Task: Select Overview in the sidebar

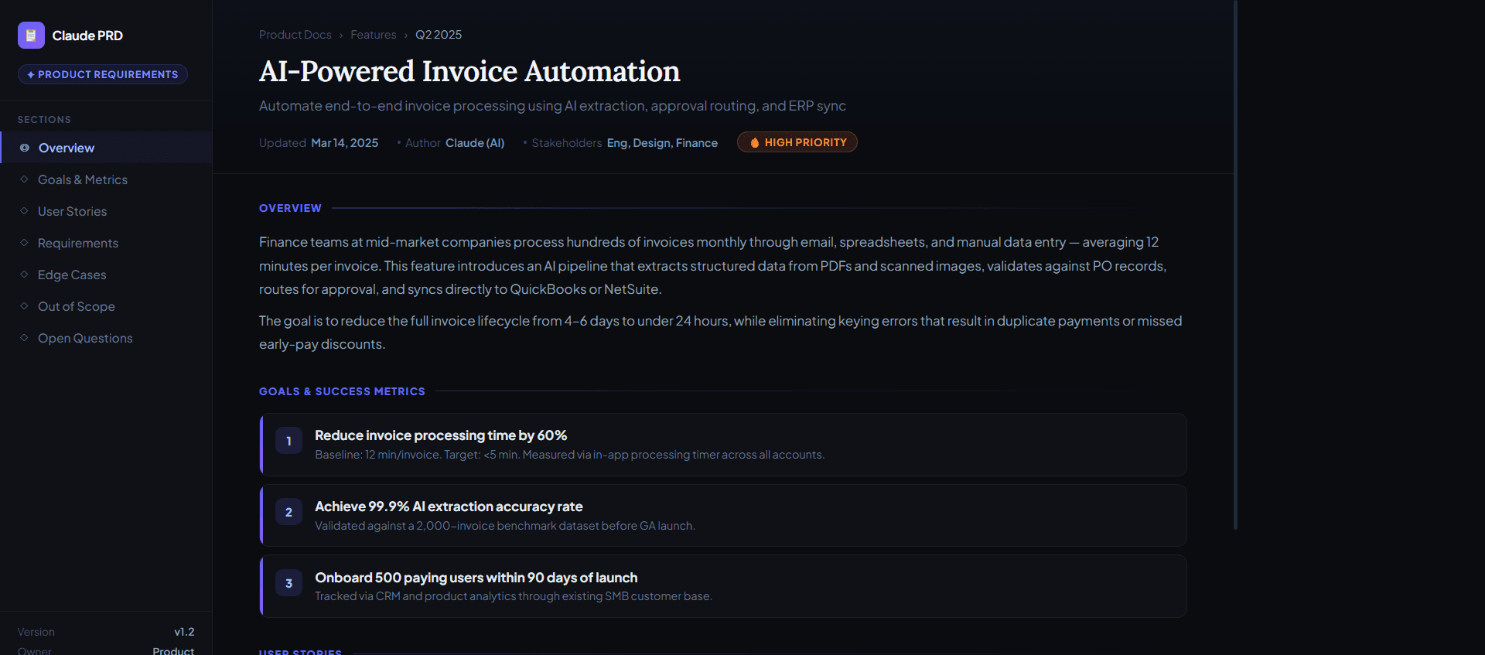Action: [67, 148]
